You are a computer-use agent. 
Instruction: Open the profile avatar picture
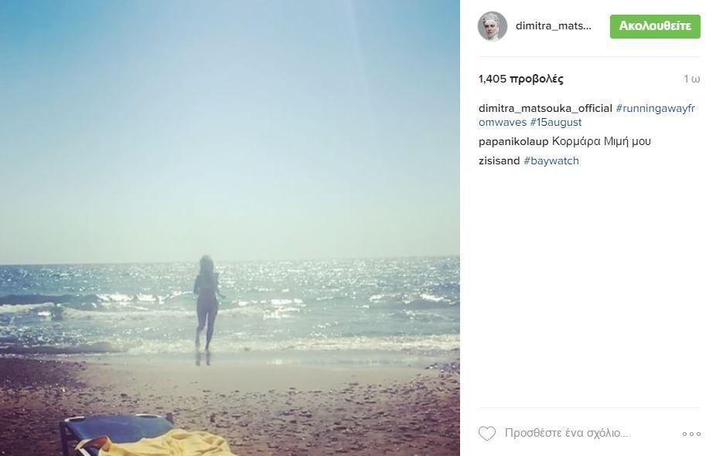[493, 26]
